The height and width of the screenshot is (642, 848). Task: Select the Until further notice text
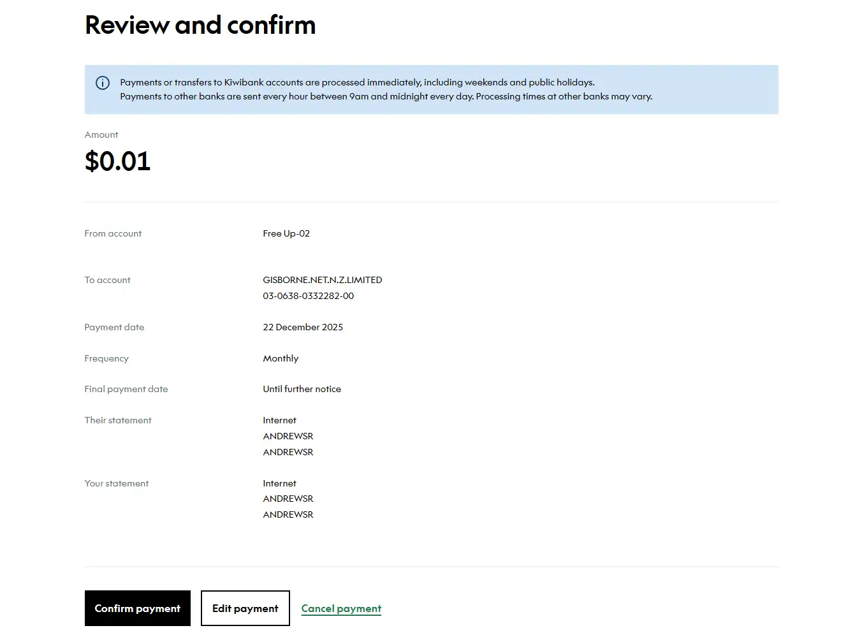point(302,389)
